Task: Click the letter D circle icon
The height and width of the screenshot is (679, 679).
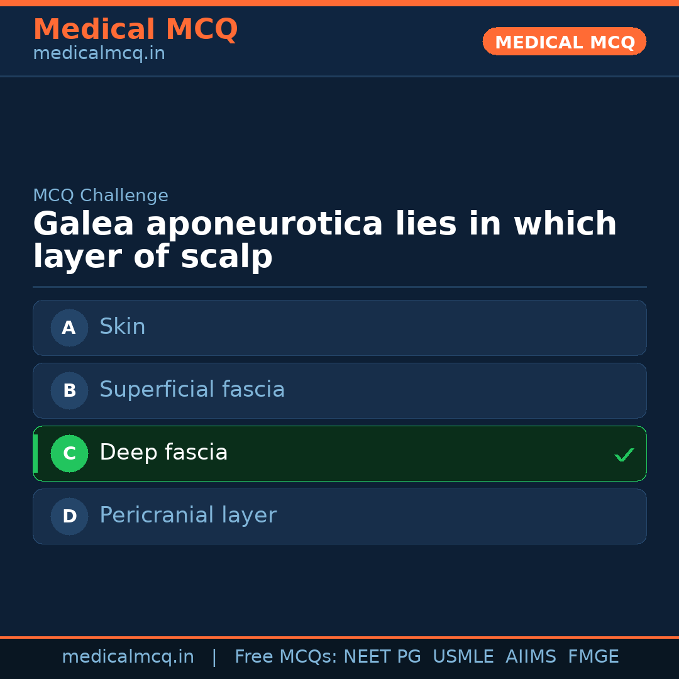Action: 69,516
